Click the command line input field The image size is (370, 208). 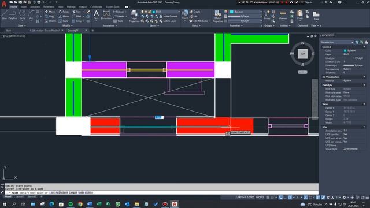(161, 192)
